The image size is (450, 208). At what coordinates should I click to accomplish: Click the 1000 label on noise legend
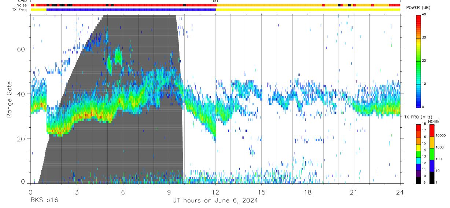tap(439, 147)
